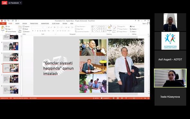
Task: Open the Copy dropdown arrow
Action: point(12,29)
